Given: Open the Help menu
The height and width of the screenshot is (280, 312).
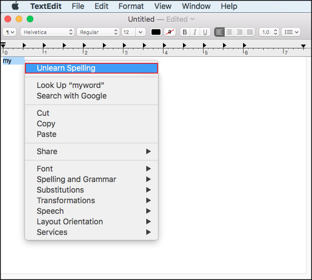Looking at the screenshot, I should tap(229, 6).
